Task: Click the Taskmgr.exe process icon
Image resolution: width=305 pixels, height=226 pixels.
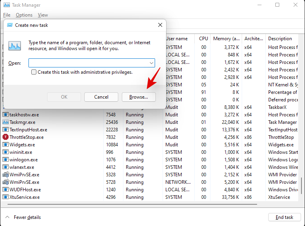Action: (x=6, y=122)
